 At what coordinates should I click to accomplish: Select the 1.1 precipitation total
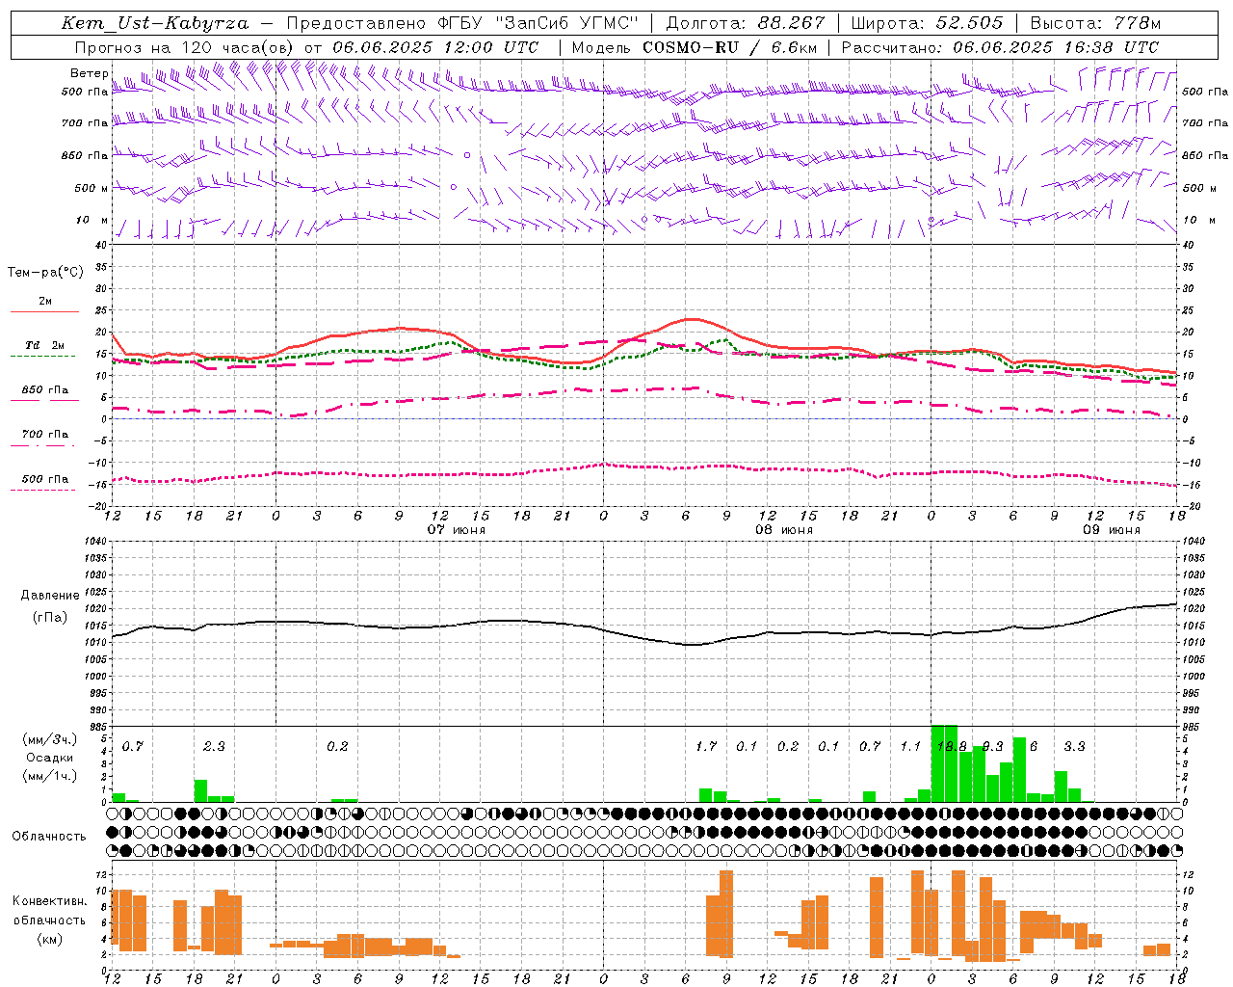click(910, 746)
